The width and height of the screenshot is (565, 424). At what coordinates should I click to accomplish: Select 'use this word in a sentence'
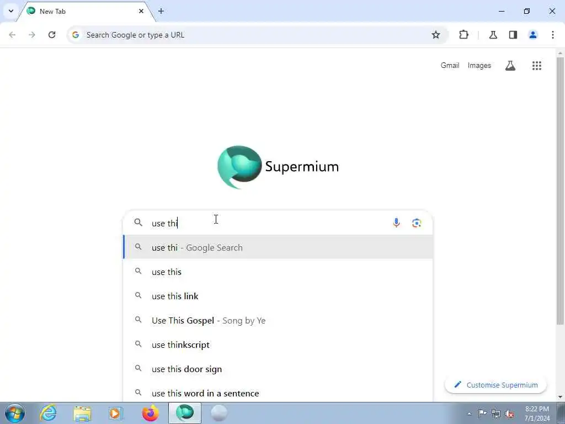(278, 393)
